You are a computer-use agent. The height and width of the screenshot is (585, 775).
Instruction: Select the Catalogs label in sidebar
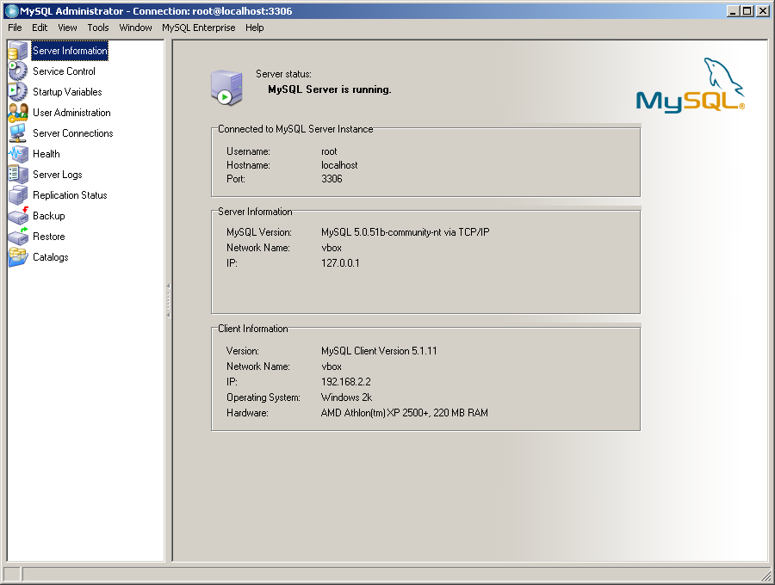[50, 257]
